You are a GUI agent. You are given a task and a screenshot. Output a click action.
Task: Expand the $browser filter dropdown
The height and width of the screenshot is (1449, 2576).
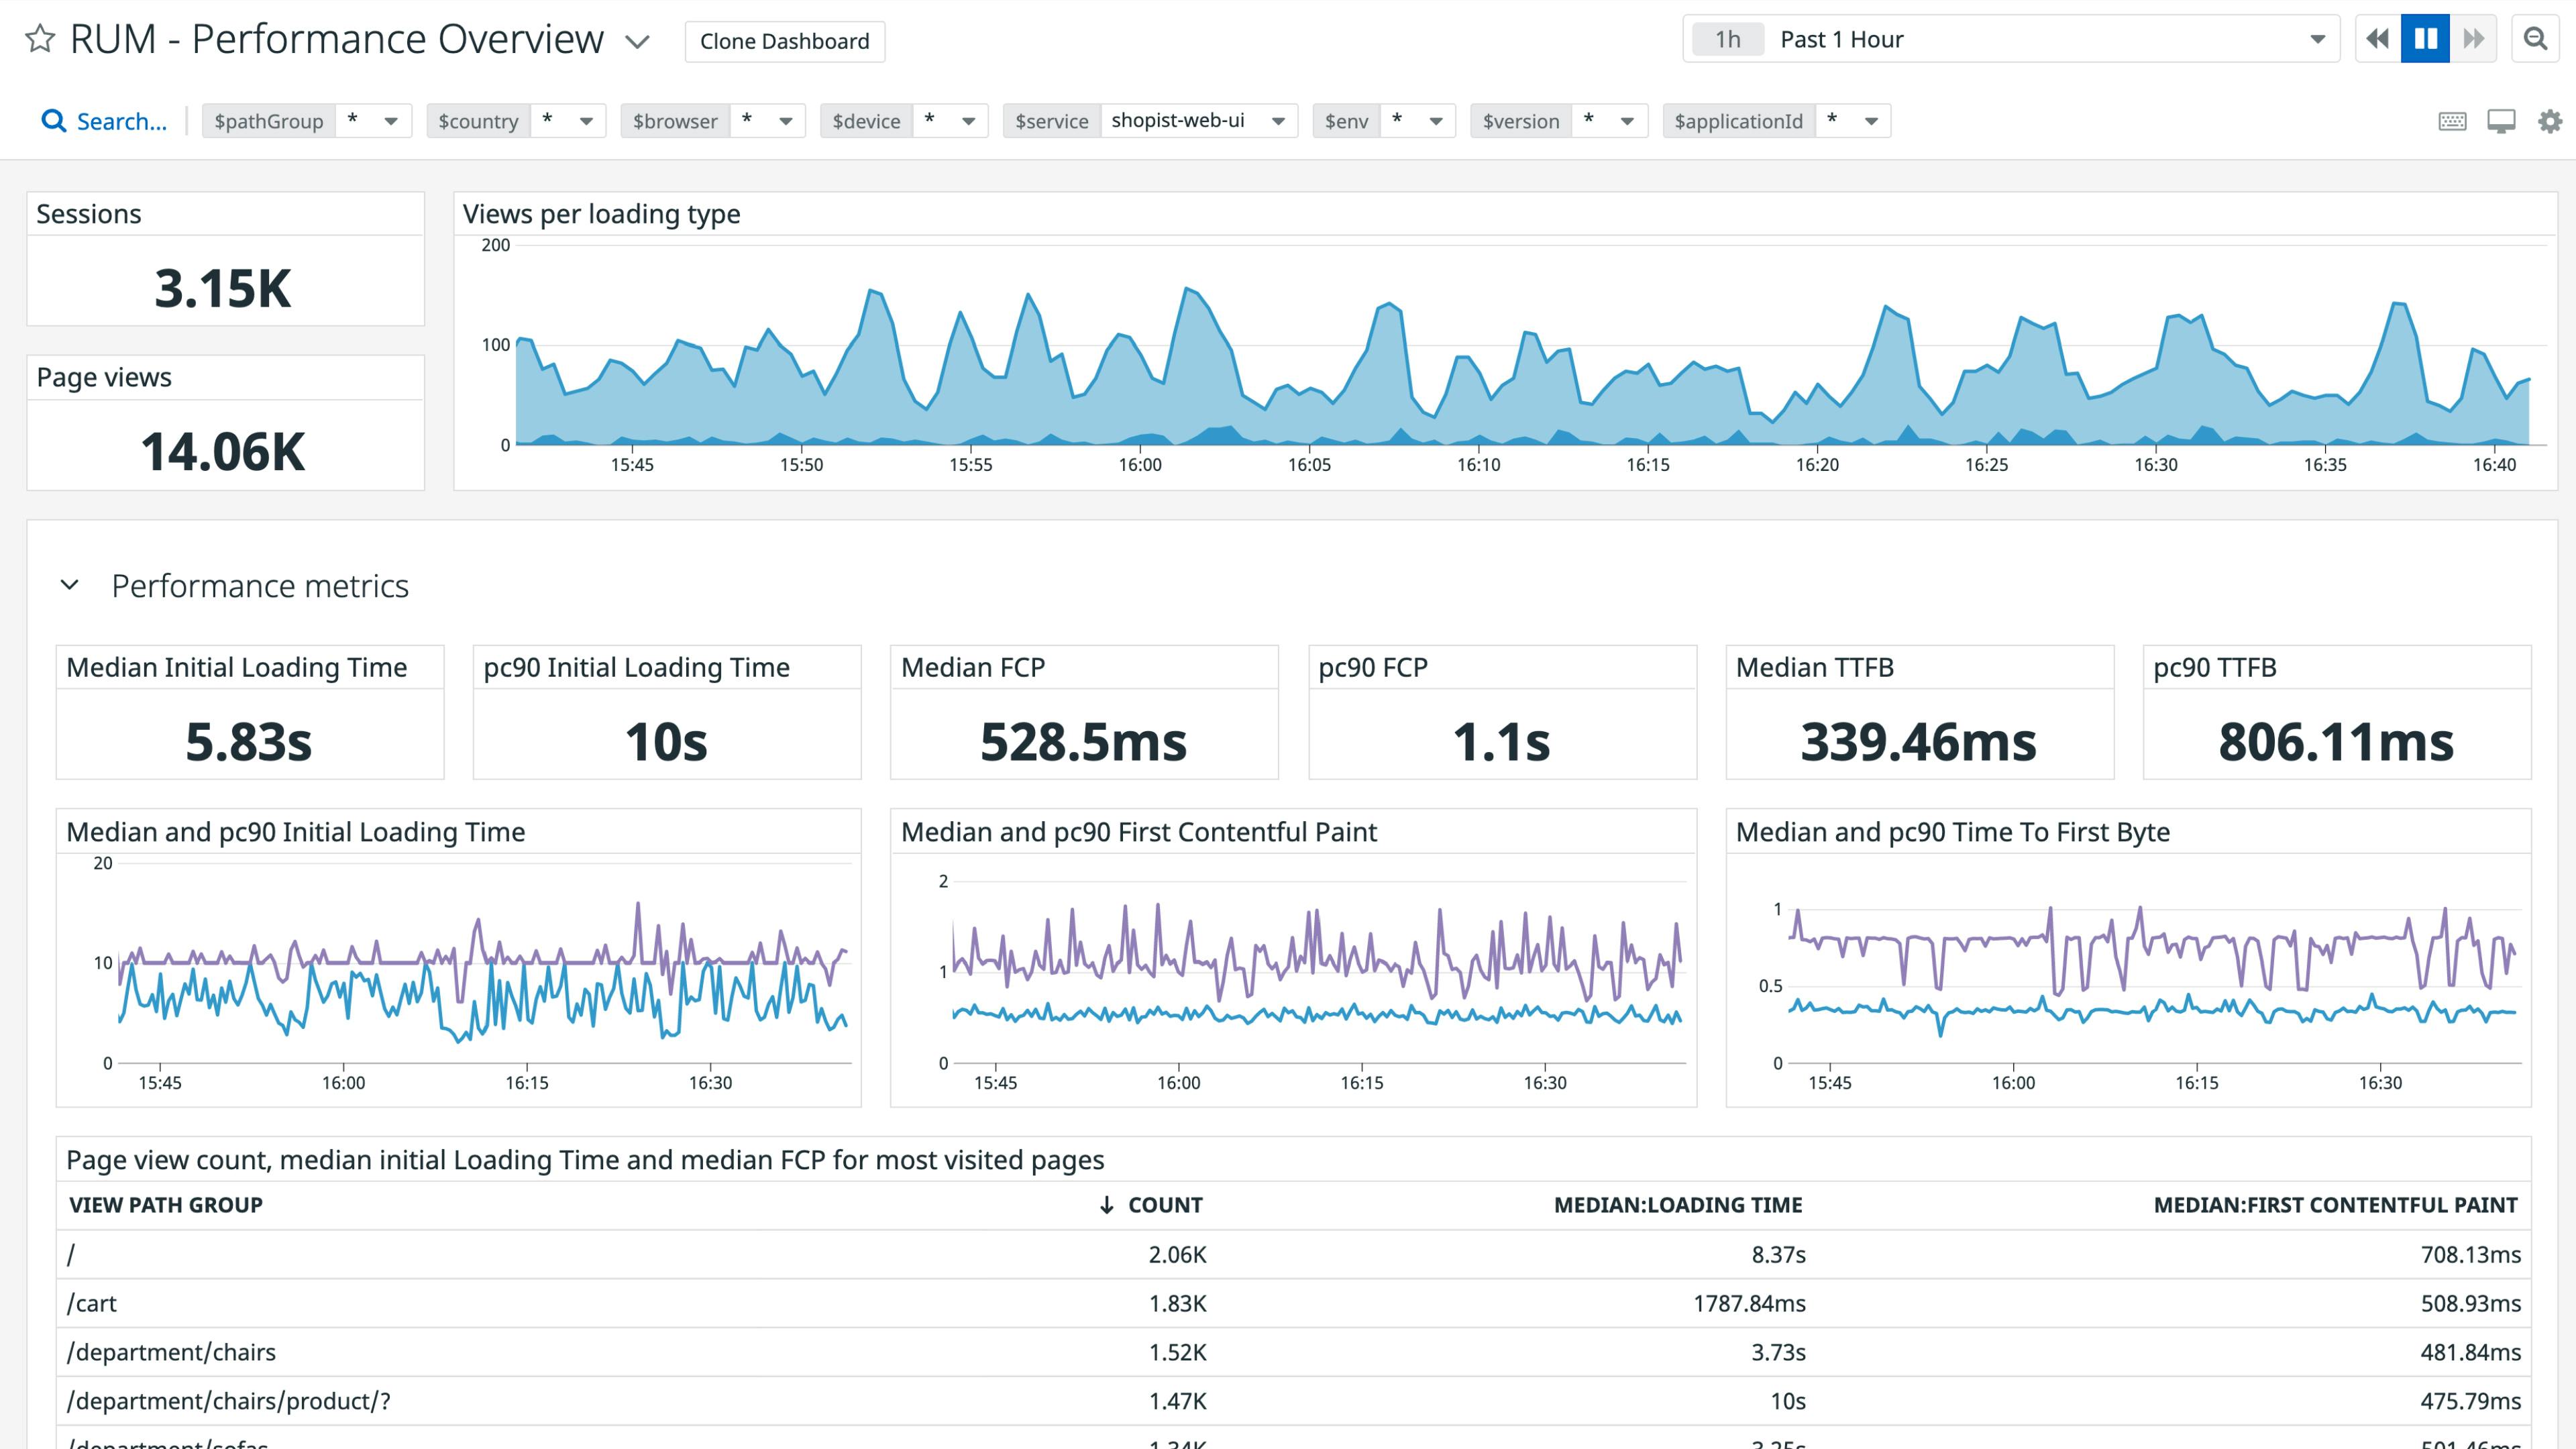coord(786,120)
